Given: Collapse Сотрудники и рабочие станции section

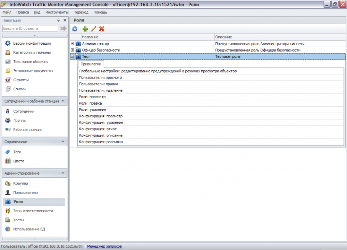Looking at the screenshot, I should click(63, 101).
